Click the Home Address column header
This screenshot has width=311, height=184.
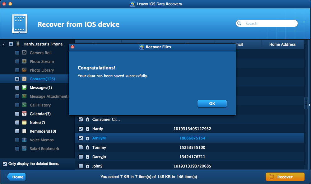(282, 45)
